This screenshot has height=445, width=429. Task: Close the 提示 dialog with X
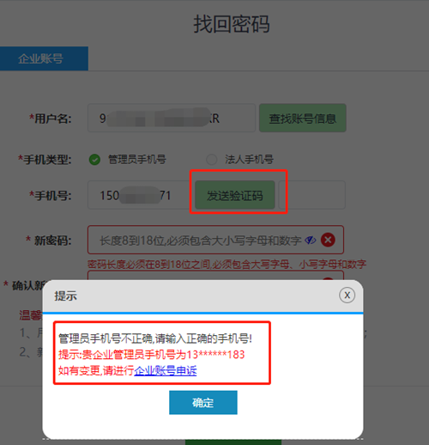click(347, 295)
